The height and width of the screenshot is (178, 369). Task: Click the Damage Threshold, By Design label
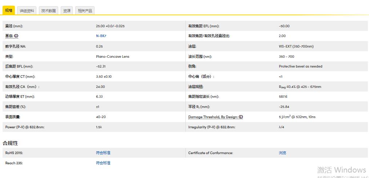click(213, 117)
